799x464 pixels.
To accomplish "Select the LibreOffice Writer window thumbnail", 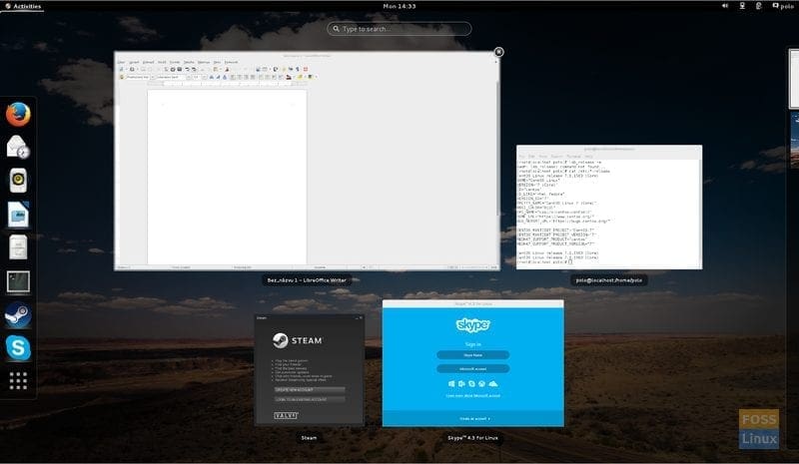I will [x=307, y=161].
